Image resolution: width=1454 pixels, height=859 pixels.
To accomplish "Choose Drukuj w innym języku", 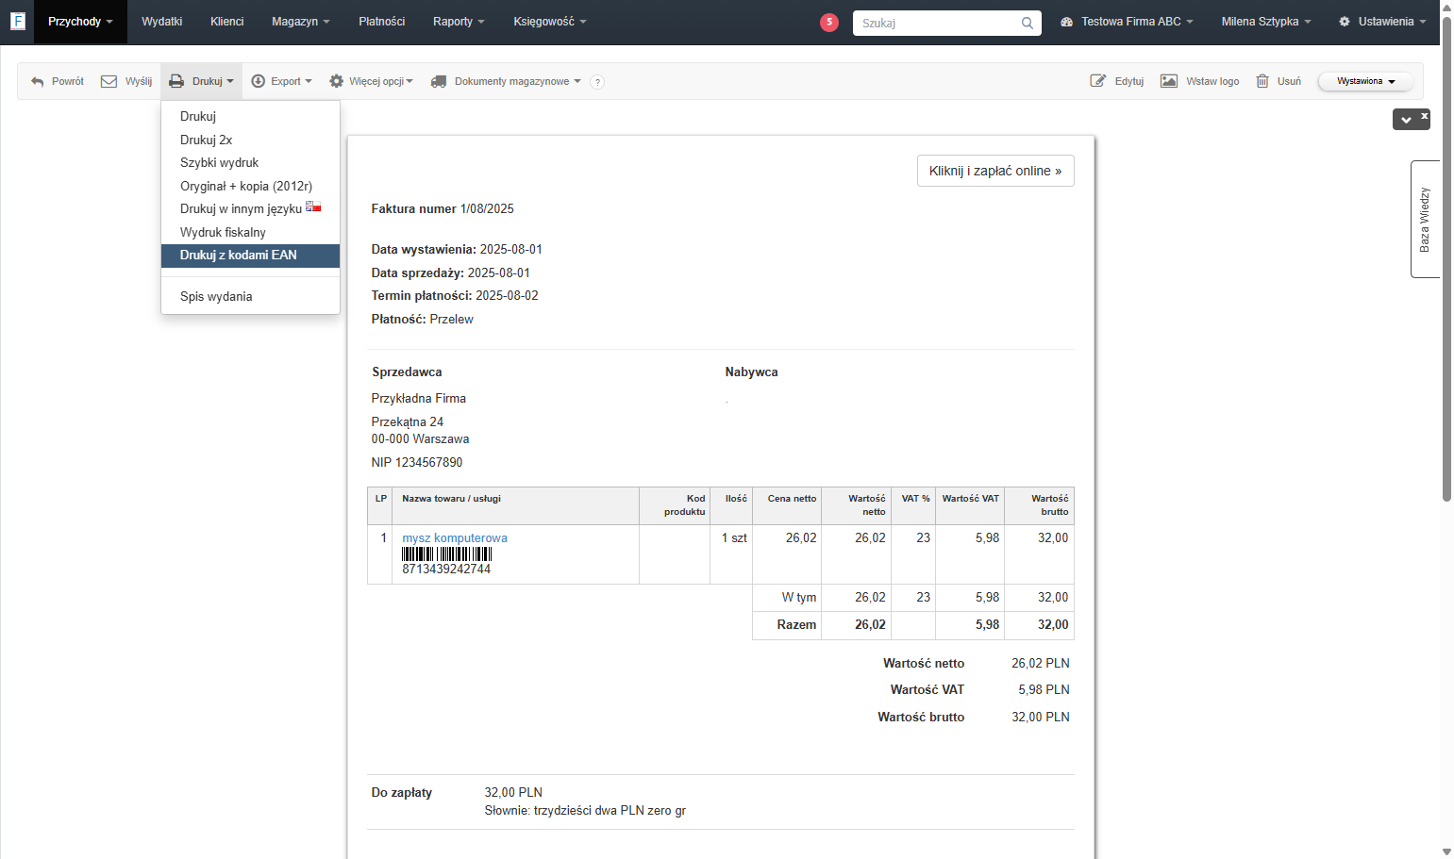I will pyautogui.click(x=250, y=208).
